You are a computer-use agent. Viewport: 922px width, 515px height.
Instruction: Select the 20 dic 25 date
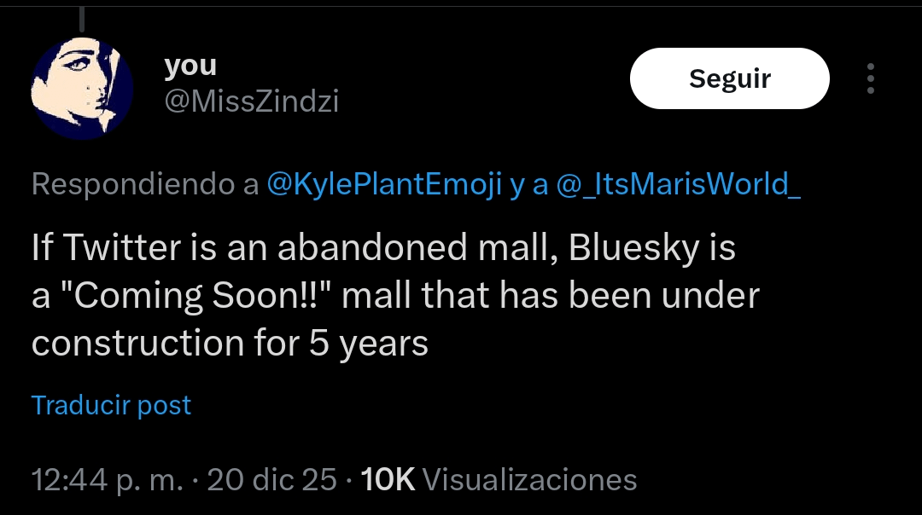click(x=272, y=479)
